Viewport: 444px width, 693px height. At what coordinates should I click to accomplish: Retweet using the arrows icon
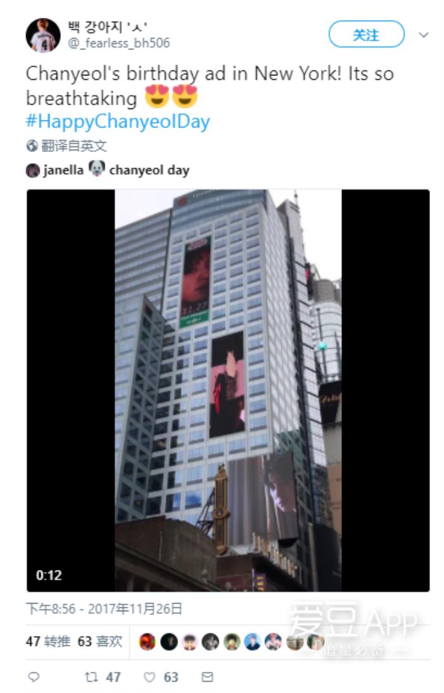[91, 677]
